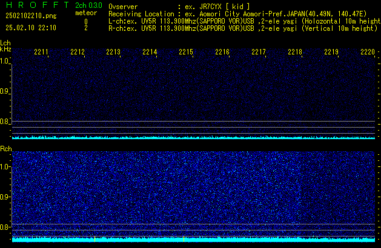Click the 2215 time tick label
This screenshot has width=381, height=248.
pyautogui.click(x=186, y=52)
